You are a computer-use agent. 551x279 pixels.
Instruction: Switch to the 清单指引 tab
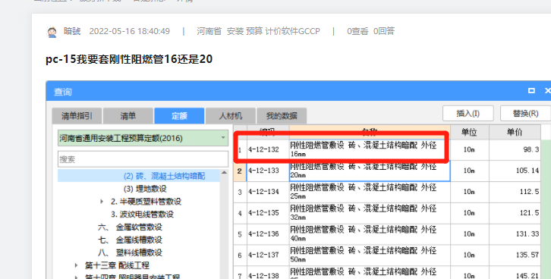coord(77,116)
